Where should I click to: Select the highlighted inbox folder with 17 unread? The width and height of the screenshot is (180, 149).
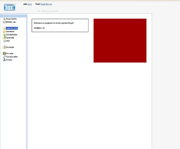(12, 28)
